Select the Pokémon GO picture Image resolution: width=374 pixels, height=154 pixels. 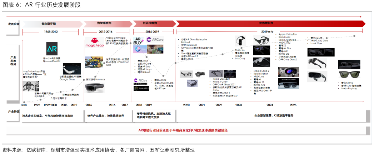coord(94,62)
